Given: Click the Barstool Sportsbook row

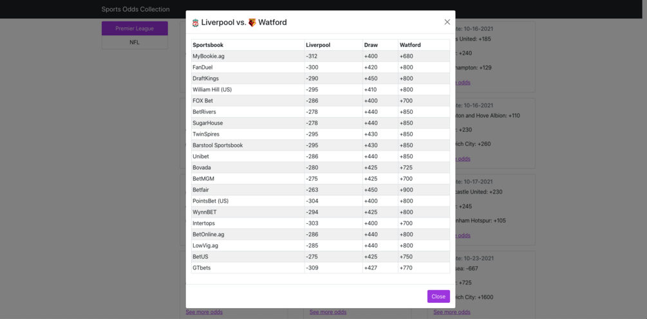Looking at the screenshot, I should click(x=218, y=145).
